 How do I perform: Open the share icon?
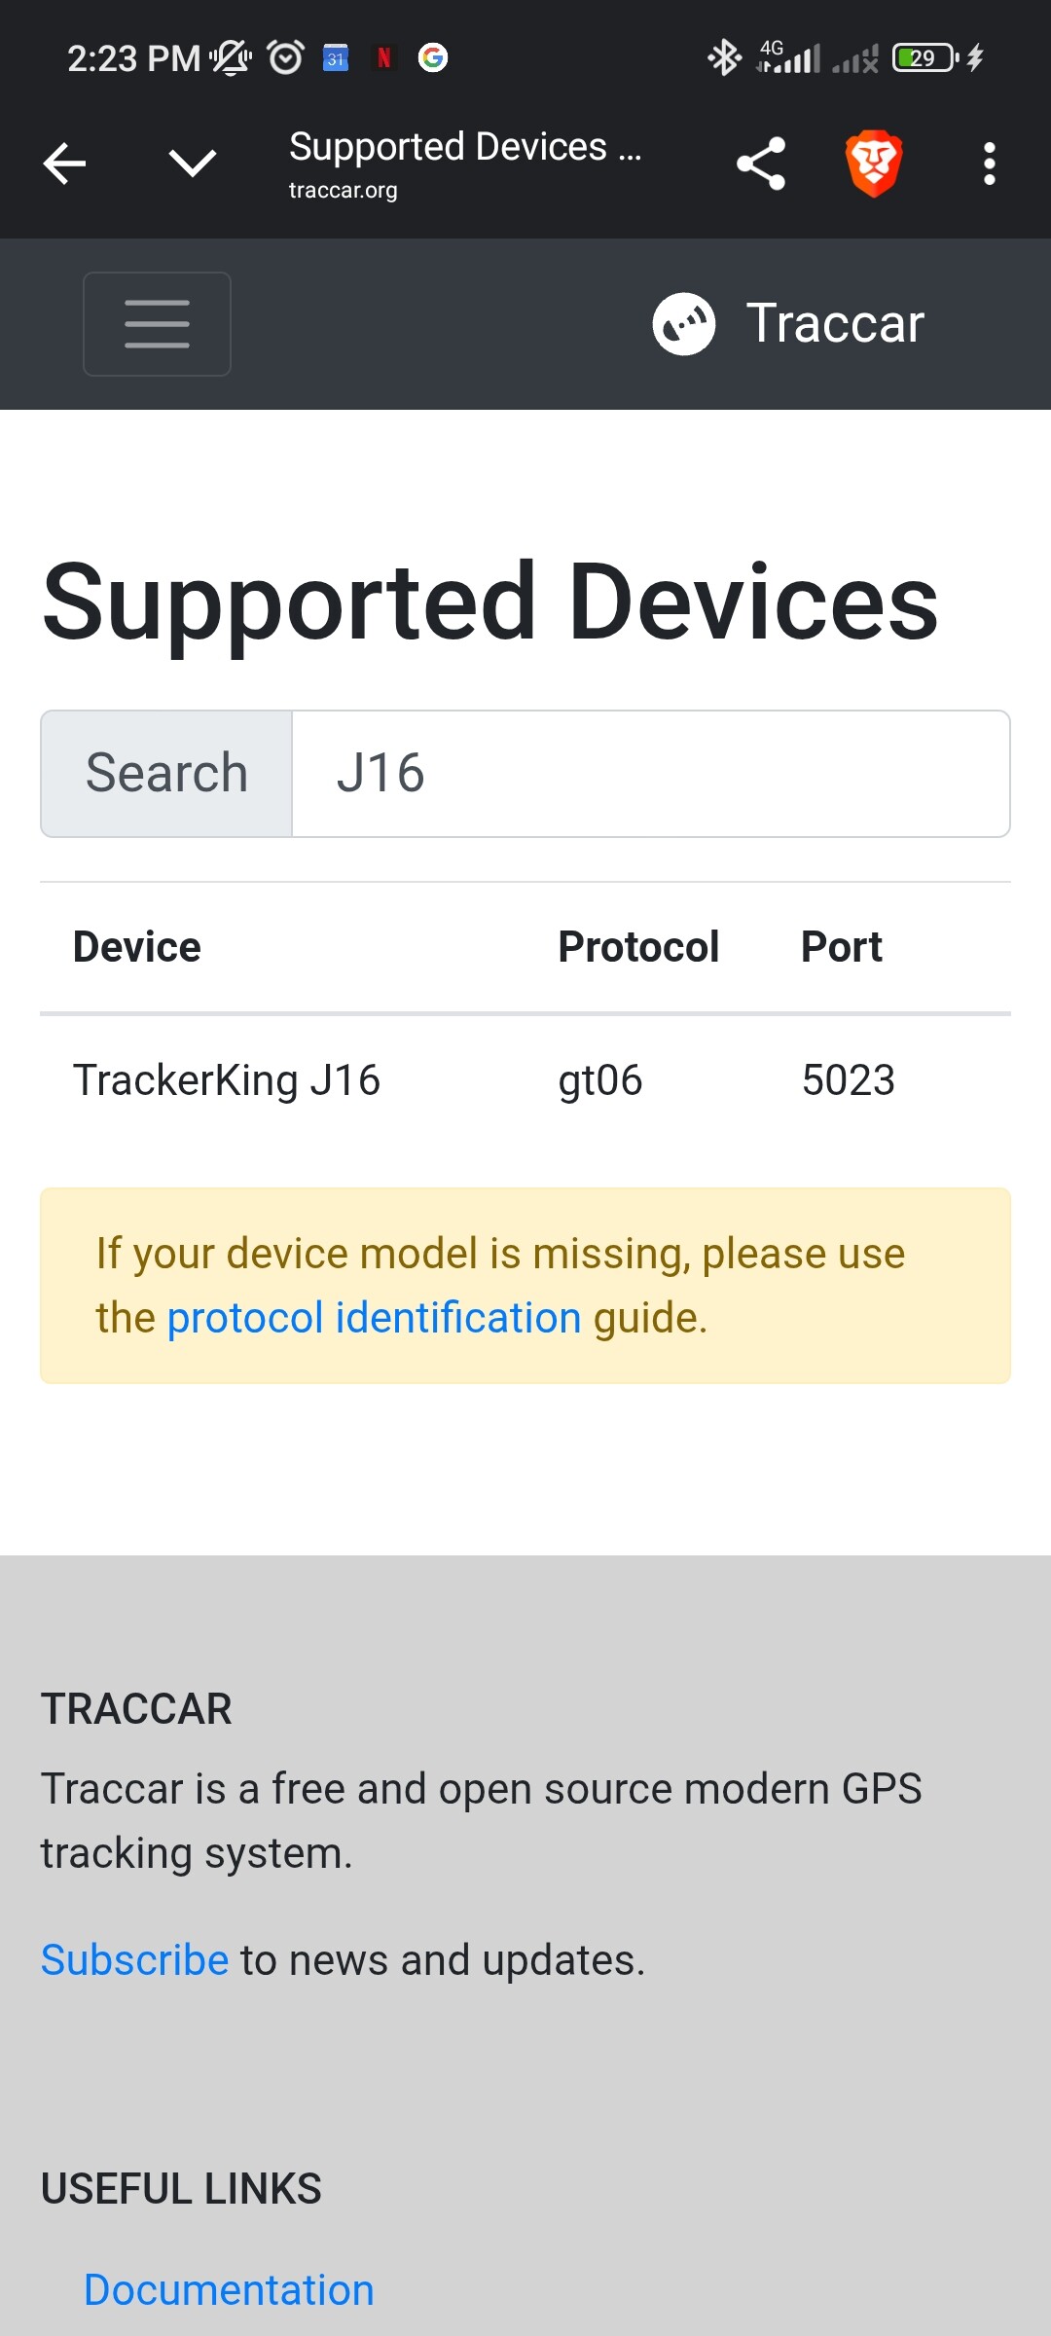(x=761, y=164)
